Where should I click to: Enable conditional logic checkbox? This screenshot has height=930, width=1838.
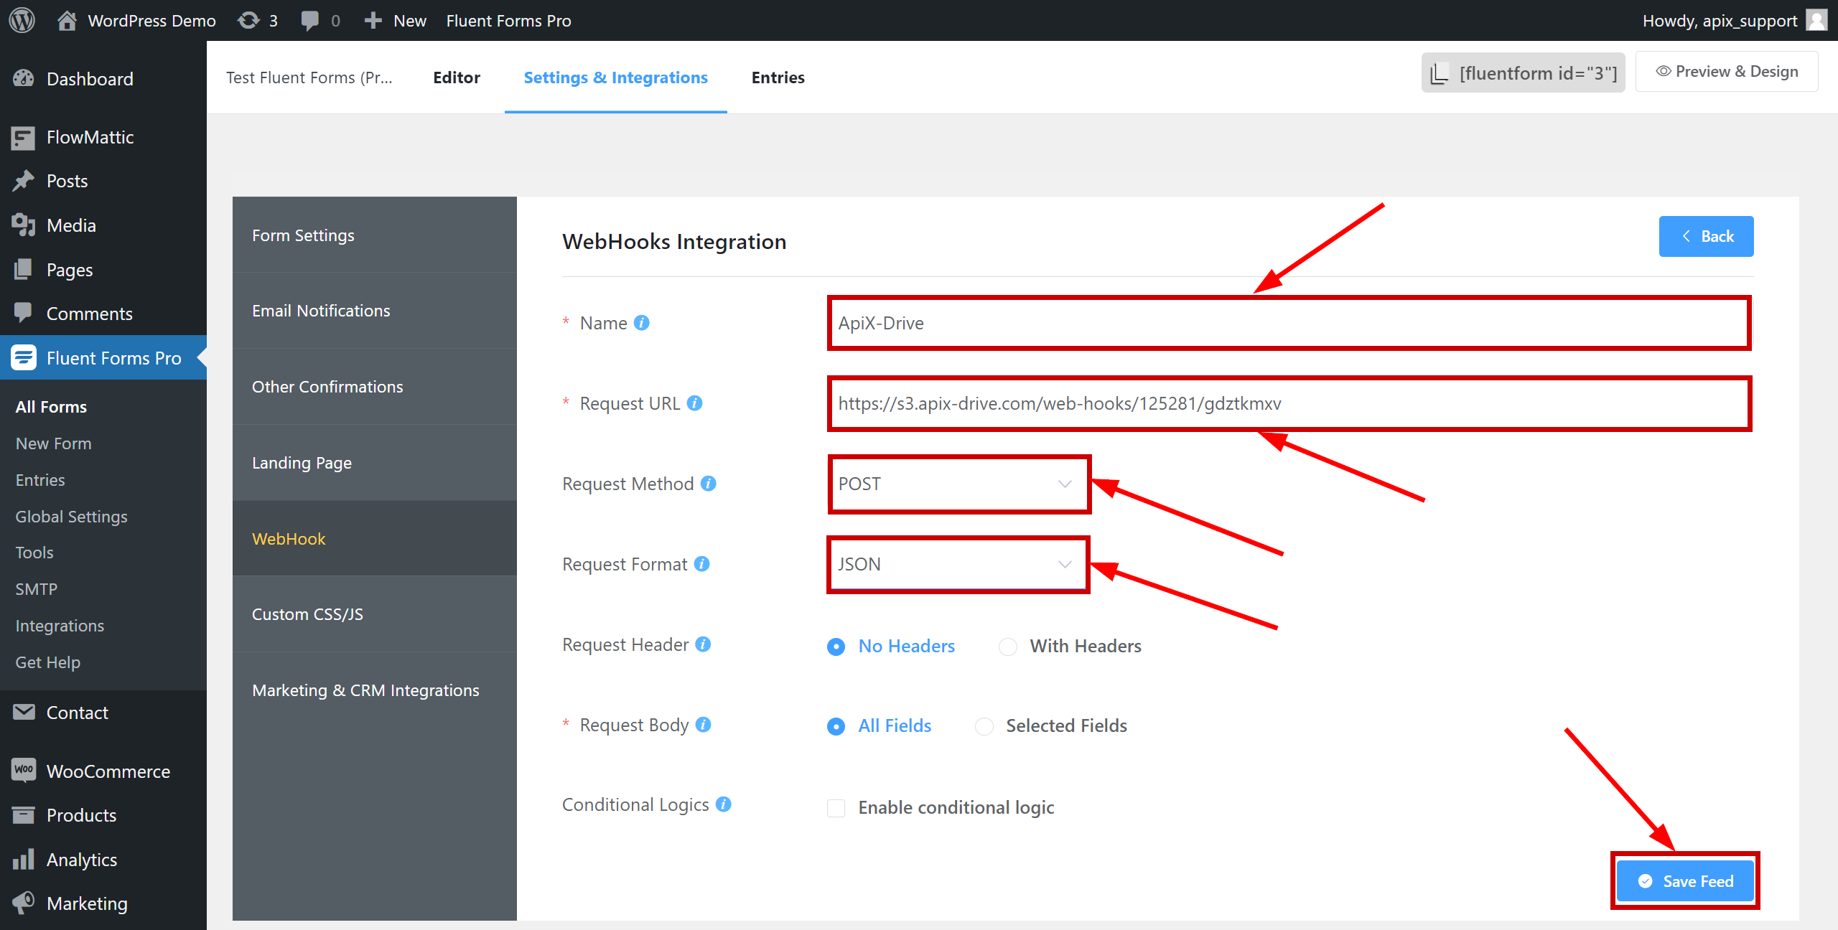[836, 808]
